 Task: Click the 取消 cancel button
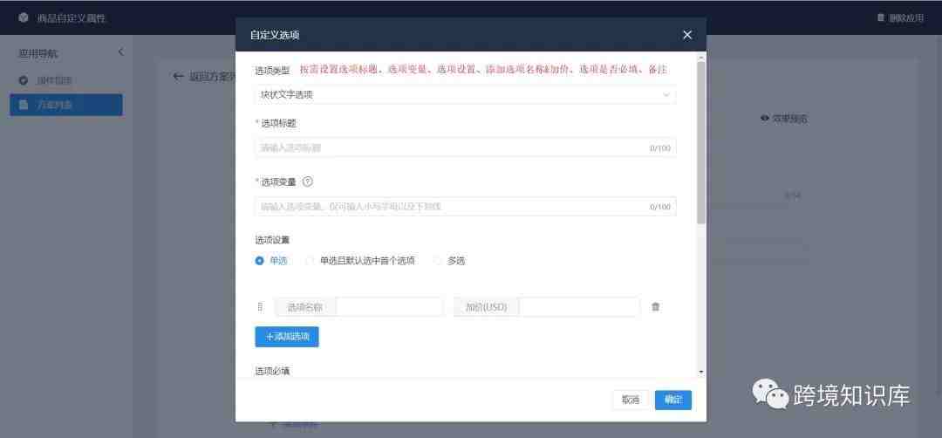(631, 400)
